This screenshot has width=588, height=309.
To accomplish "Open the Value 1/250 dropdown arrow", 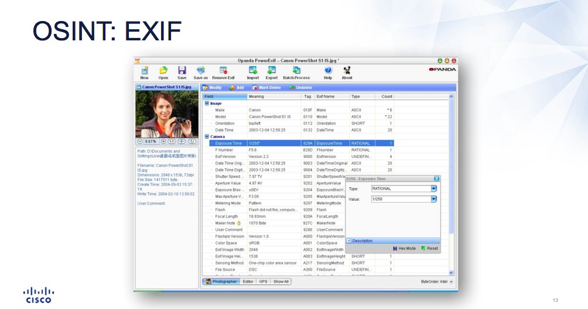I will [x=434, y=199].
